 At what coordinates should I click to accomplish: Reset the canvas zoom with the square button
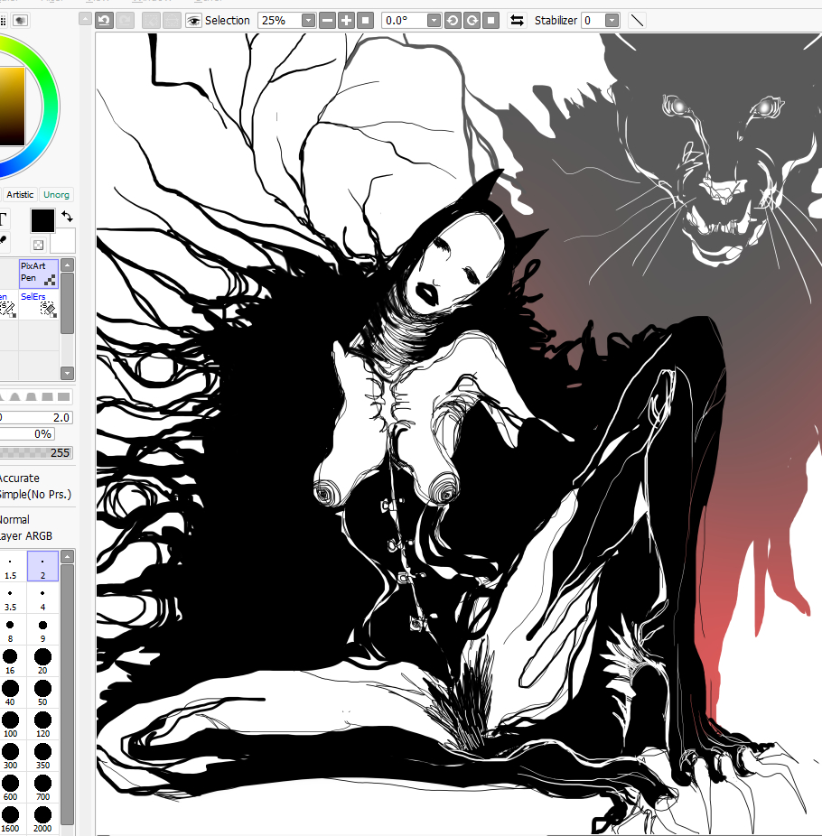coord(365,20)
